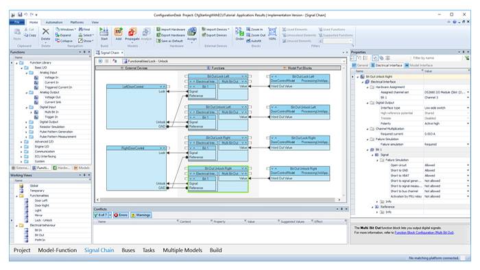Click the Global working view icon
The width and height of the screenshot is (480, 270).
point(21,186)
